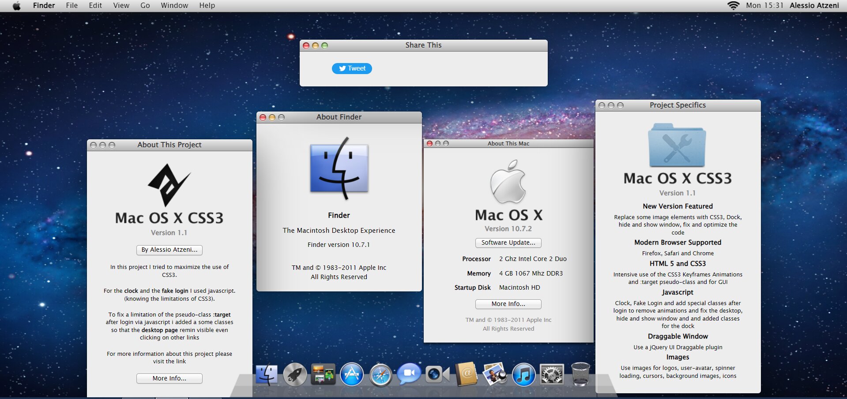Click More Info in About This Project
This screenshot has width=847, height=399.
pyautogui.click(x=169, y=379)
